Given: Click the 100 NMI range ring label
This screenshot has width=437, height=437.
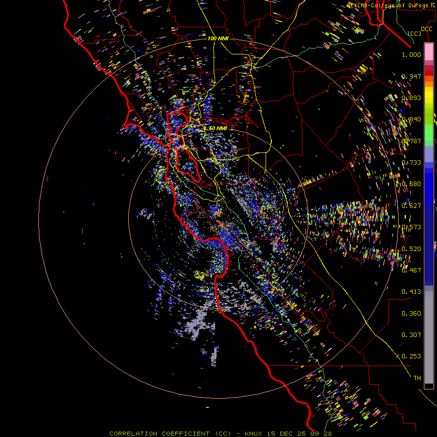Looking at the screenshot, I should pyautogui.click(x=218, y=38).
